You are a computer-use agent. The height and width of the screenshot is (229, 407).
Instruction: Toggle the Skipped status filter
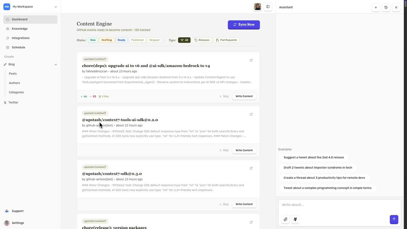(x=154, y=40)
